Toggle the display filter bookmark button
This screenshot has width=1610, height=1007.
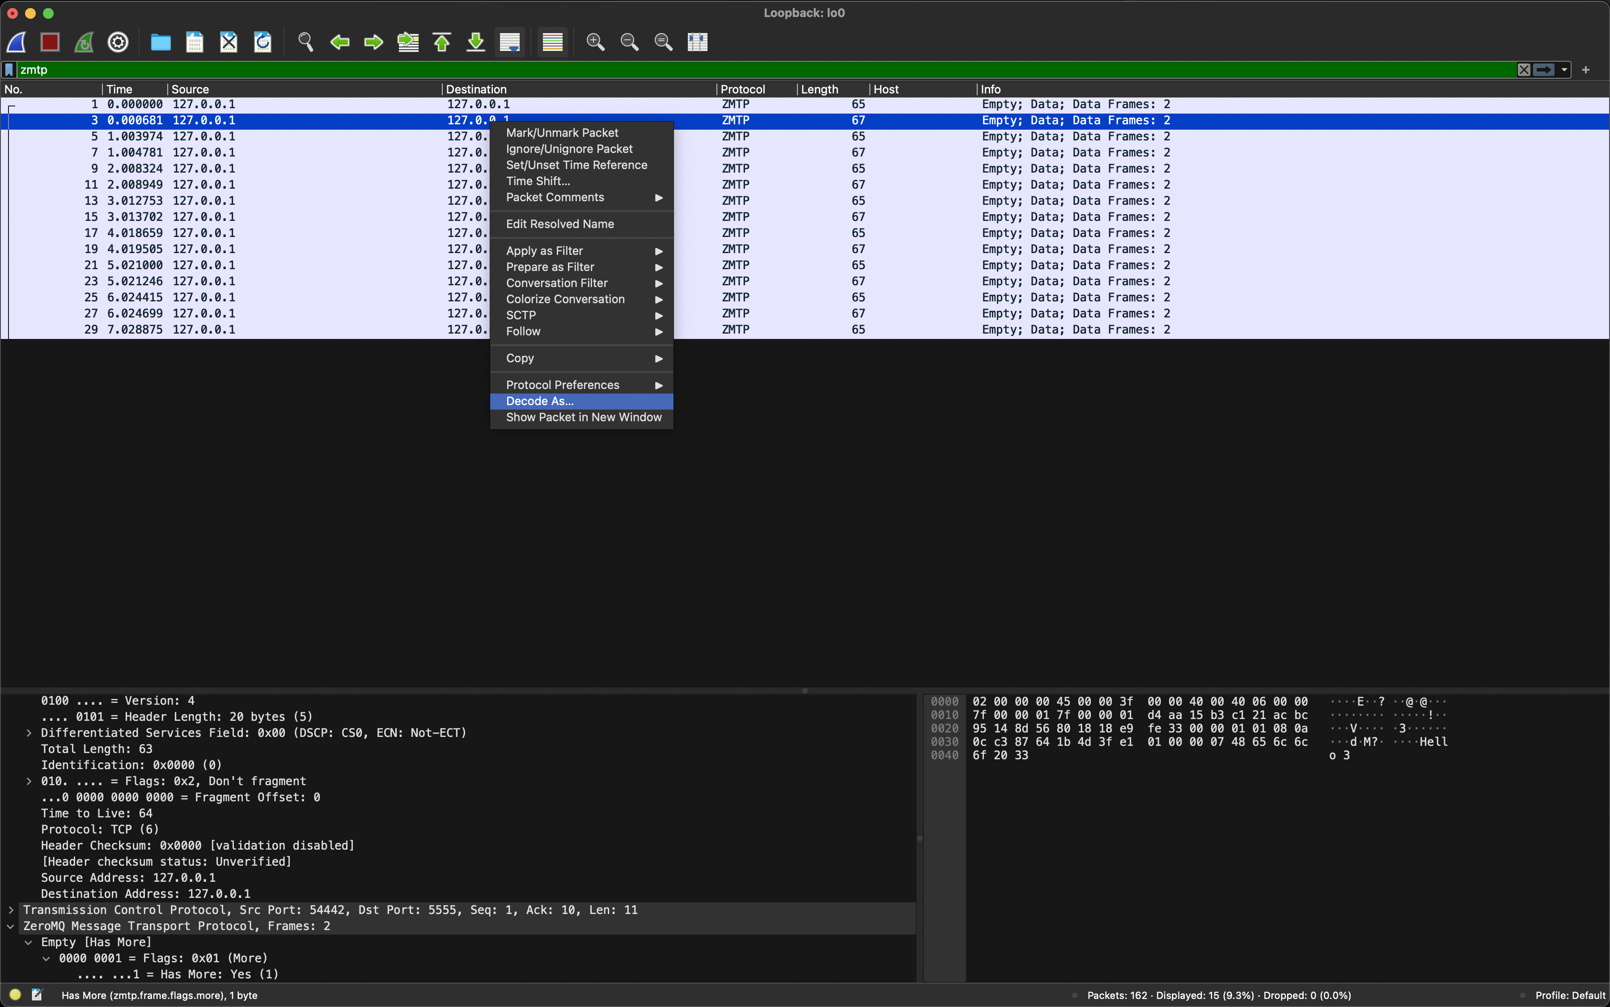pyautogui.click(x=9, y=70)
